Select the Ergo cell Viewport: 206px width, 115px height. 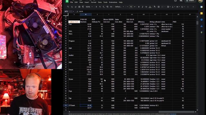tap(74, 91)
